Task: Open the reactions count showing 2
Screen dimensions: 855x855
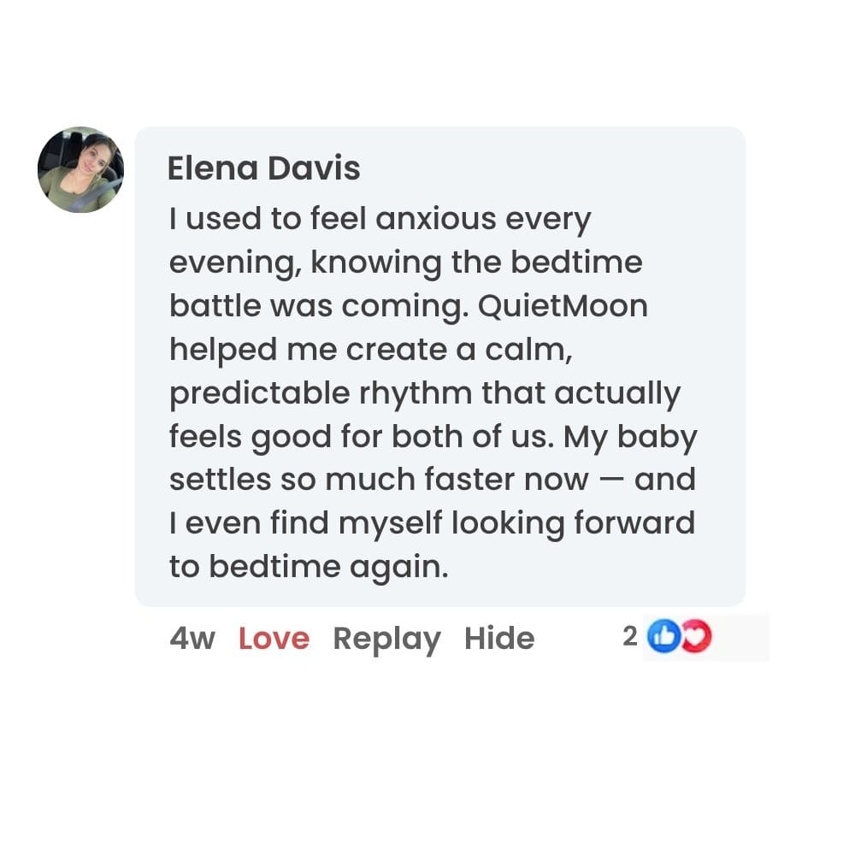Action: [630, 637]
